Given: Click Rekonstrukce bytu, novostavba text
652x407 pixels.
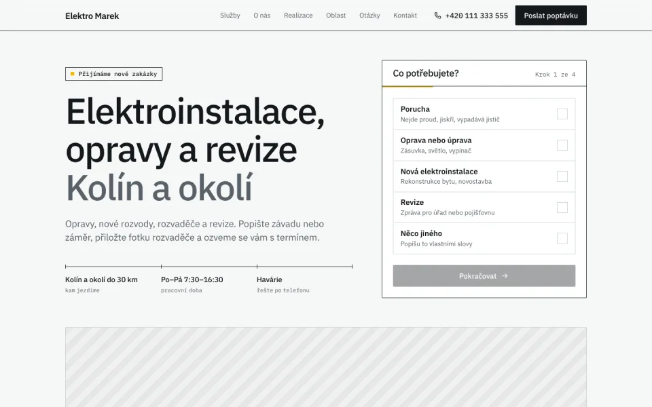Looking at the screenshot, I should (446, 182).
